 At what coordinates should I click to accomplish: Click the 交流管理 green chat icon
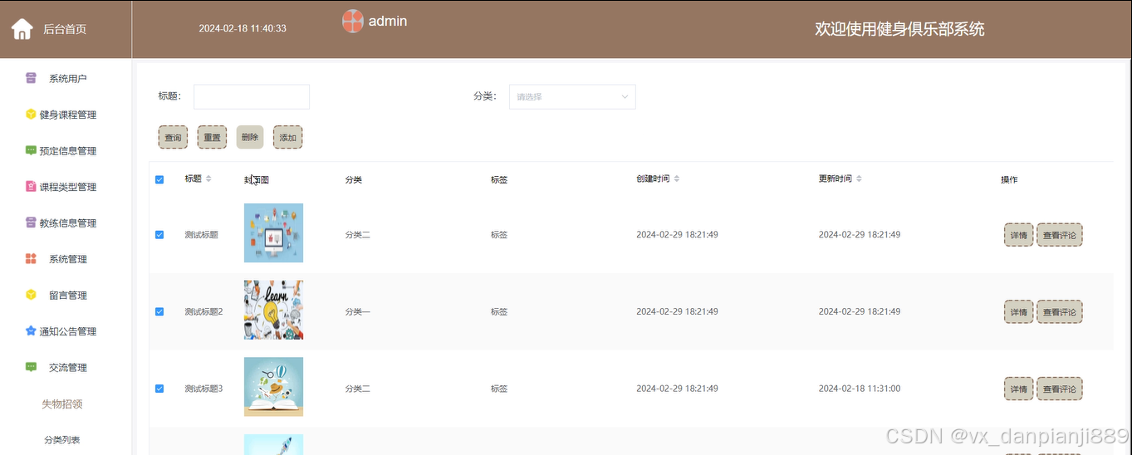pyautogui.click(x=31, y=367)
